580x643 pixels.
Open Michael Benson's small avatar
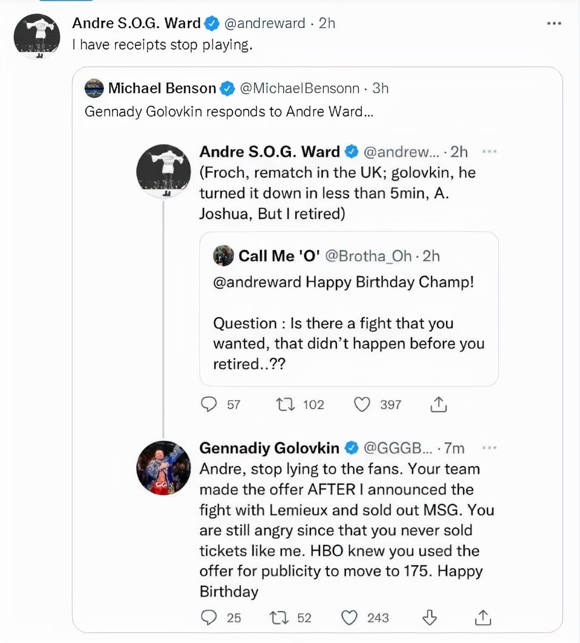[94, 88]
